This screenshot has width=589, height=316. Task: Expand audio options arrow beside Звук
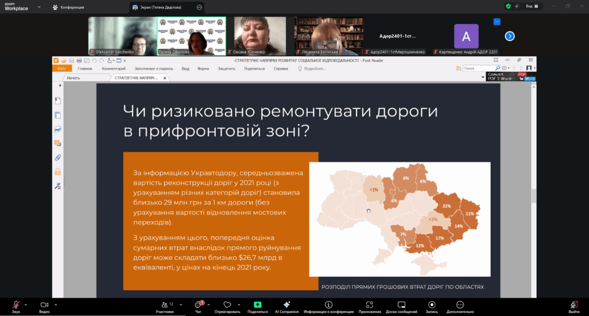click(x=26, y=305)
